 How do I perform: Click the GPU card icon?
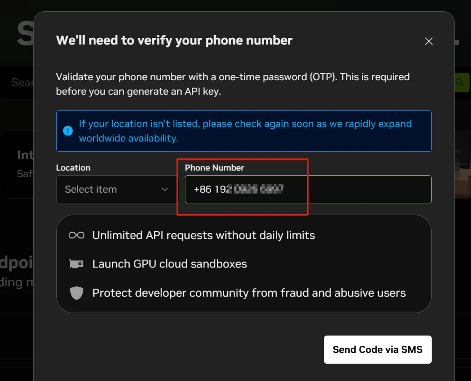click(x=76, y=264)
